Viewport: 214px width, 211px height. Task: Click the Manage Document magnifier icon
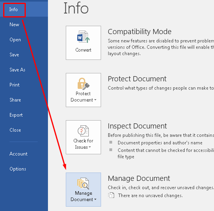[x=83, y=183]
